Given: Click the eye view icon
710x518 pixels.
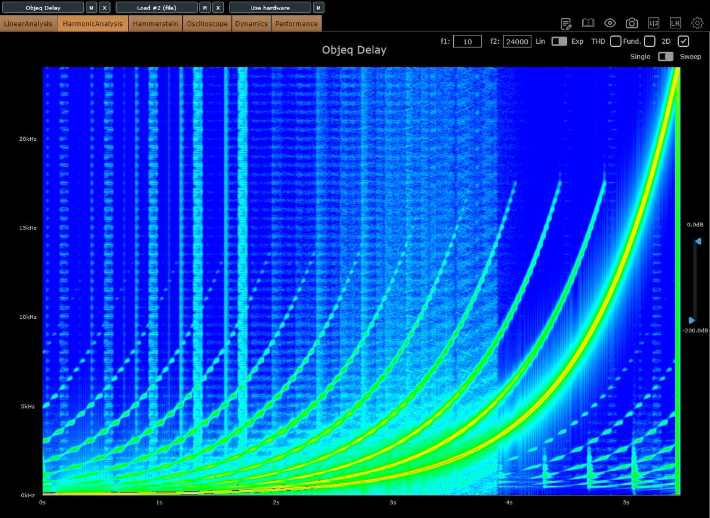Looking at the screenshot, I should (x=610, y=24).
